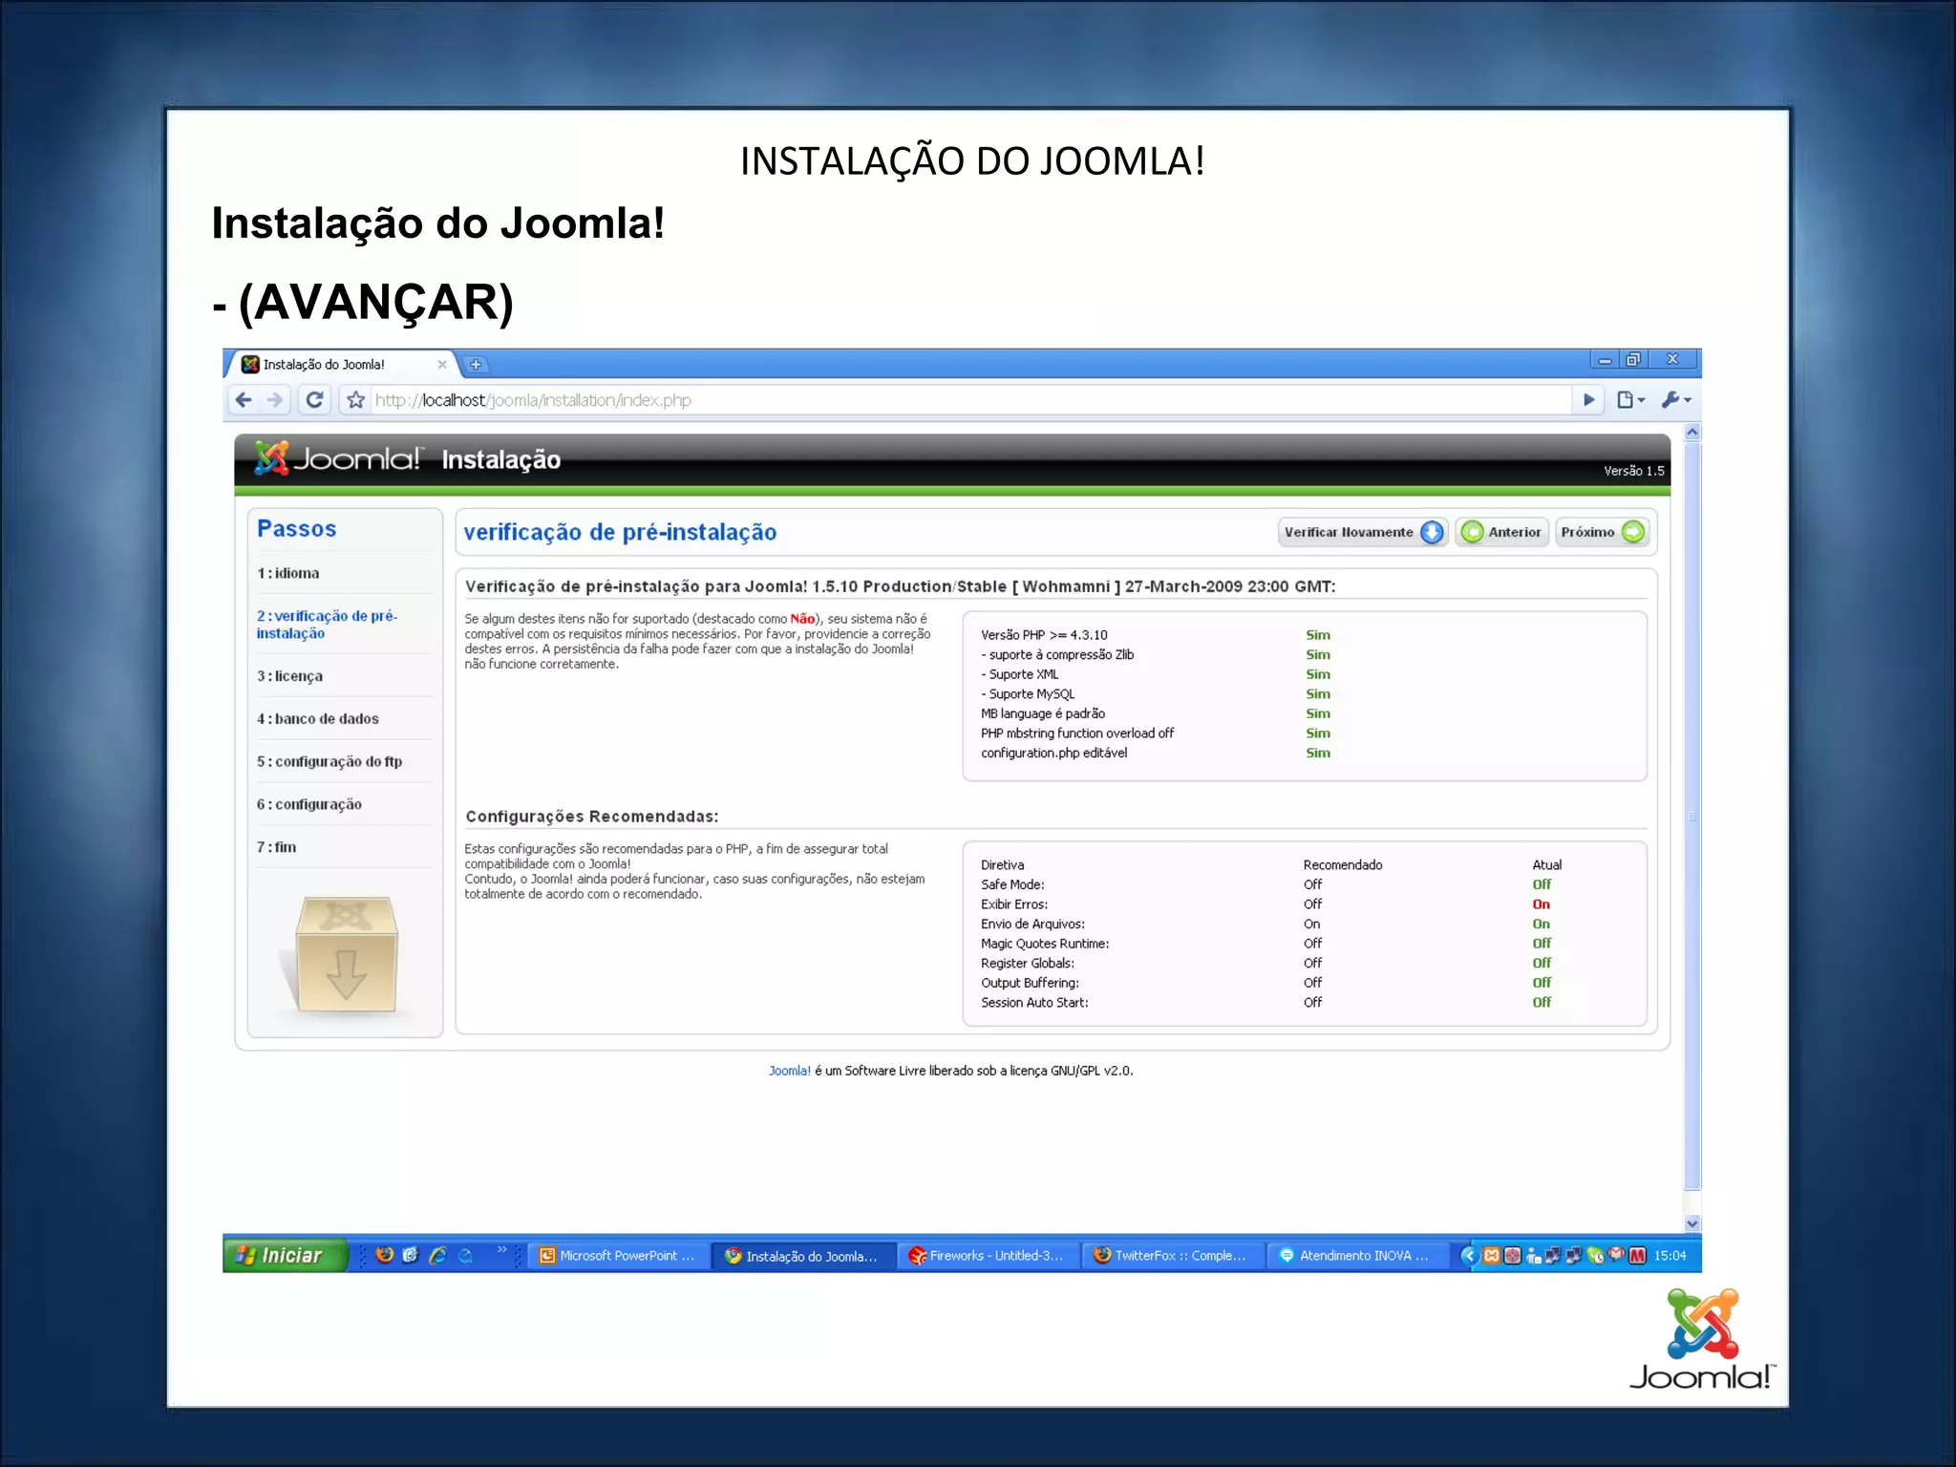Click the Go arrow beside address bar

1588,400
